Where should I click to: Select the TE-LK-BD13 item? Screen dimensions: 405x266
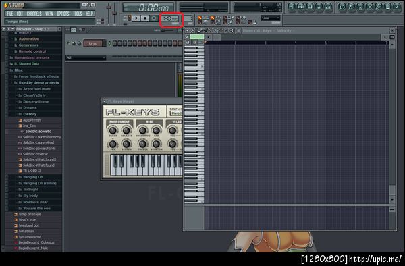(x=32, y=171)
